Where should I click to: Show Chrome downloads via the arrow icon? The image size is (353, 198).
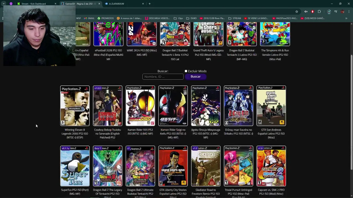pos(329,12)
